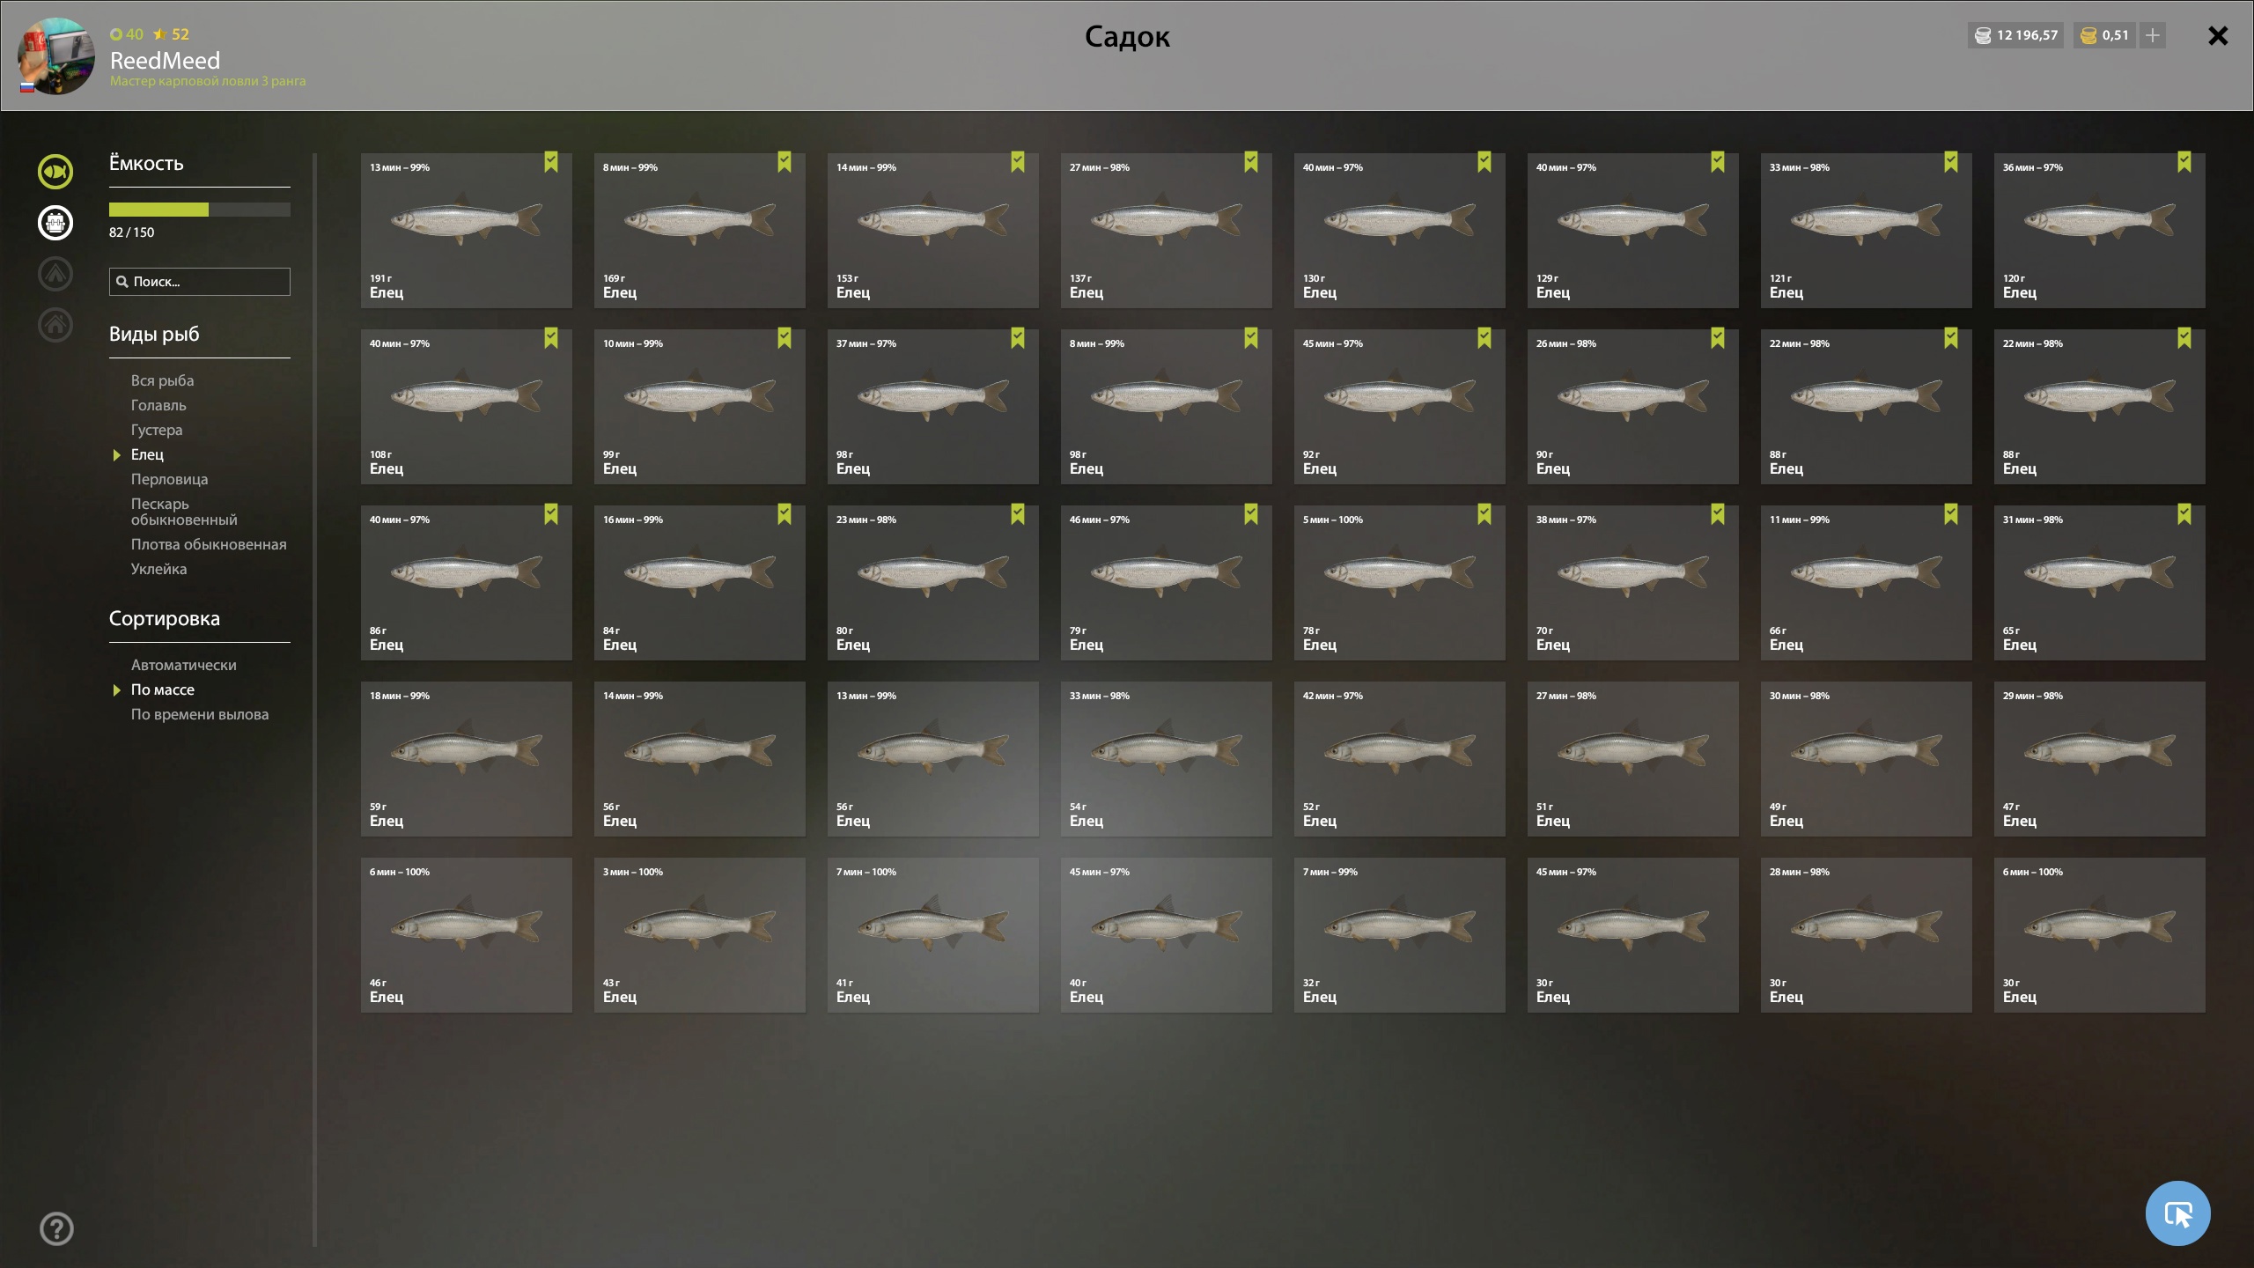Viewport: 2254px width, 1268px height.
Task: Open the fish keepnet icon in sidebar
Action: point(55,172)
